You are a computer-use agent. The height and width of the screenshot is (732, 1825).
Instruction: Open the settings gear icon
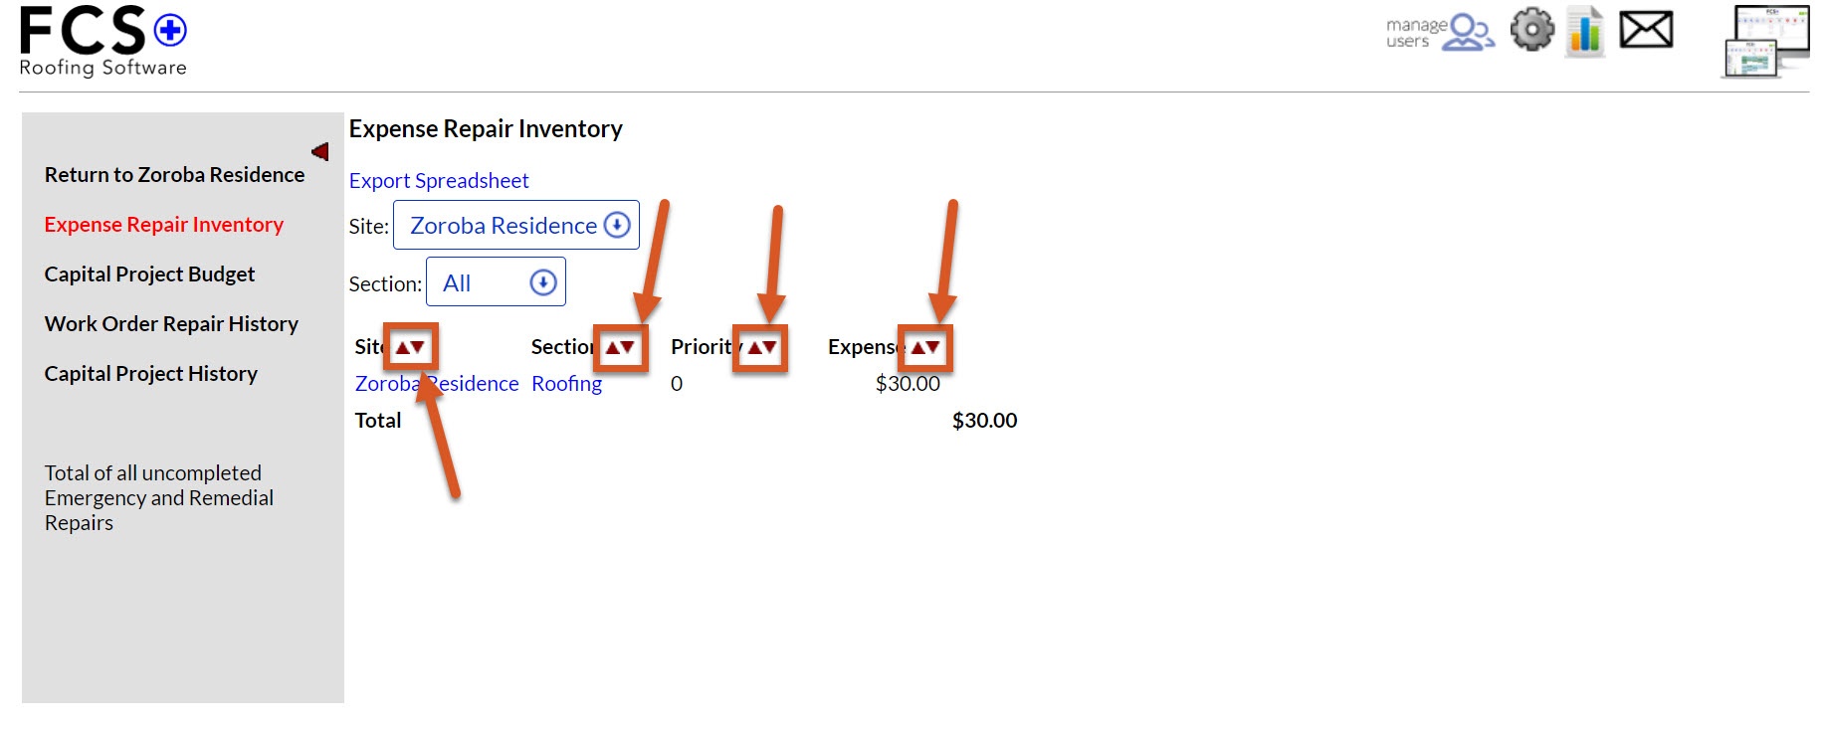coord(1532,30)
